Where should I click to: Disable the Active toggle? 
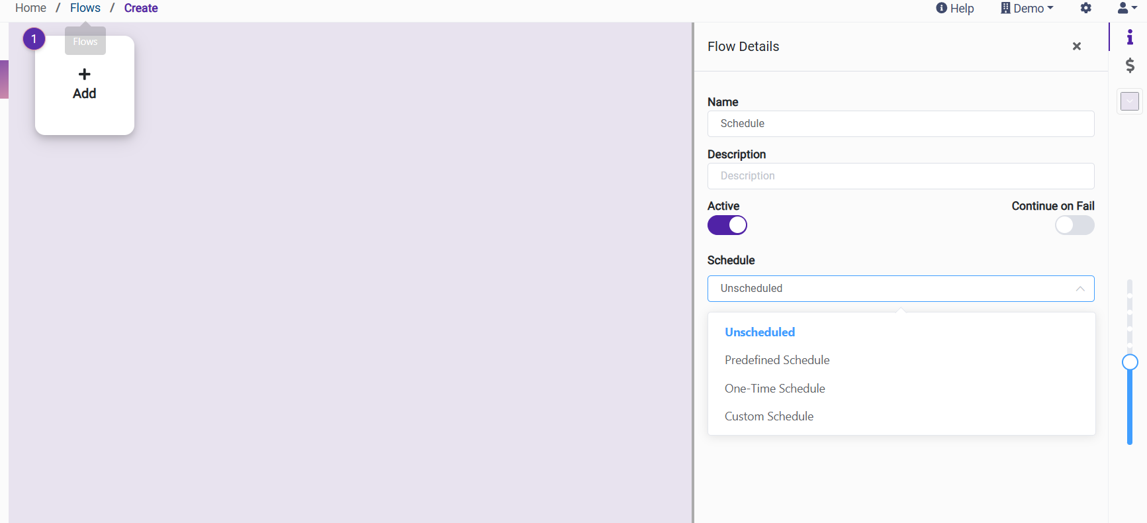point(727,225)
